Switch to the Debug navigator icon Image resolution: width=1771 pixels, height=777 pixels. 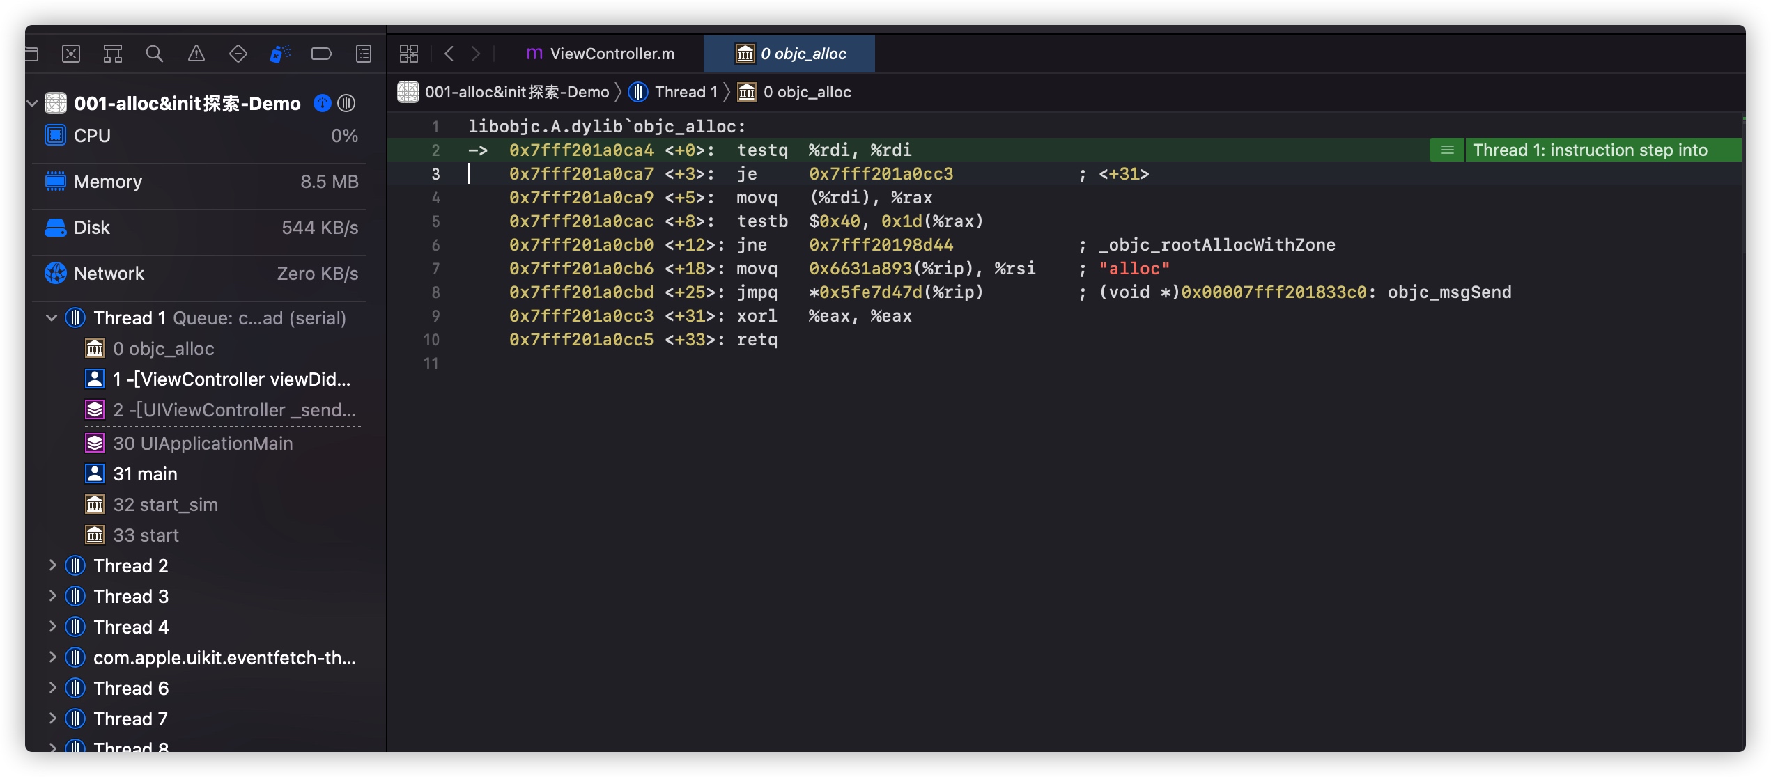click(x=279, y=54)
